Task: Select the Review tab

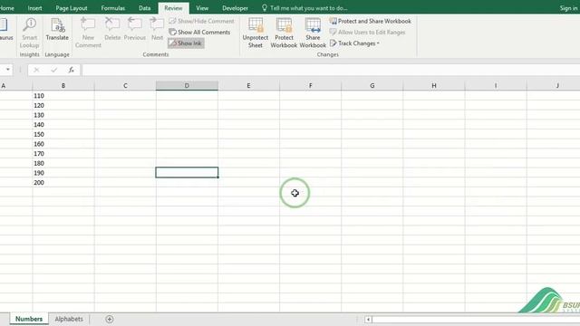Action: [x=173, y=8]
